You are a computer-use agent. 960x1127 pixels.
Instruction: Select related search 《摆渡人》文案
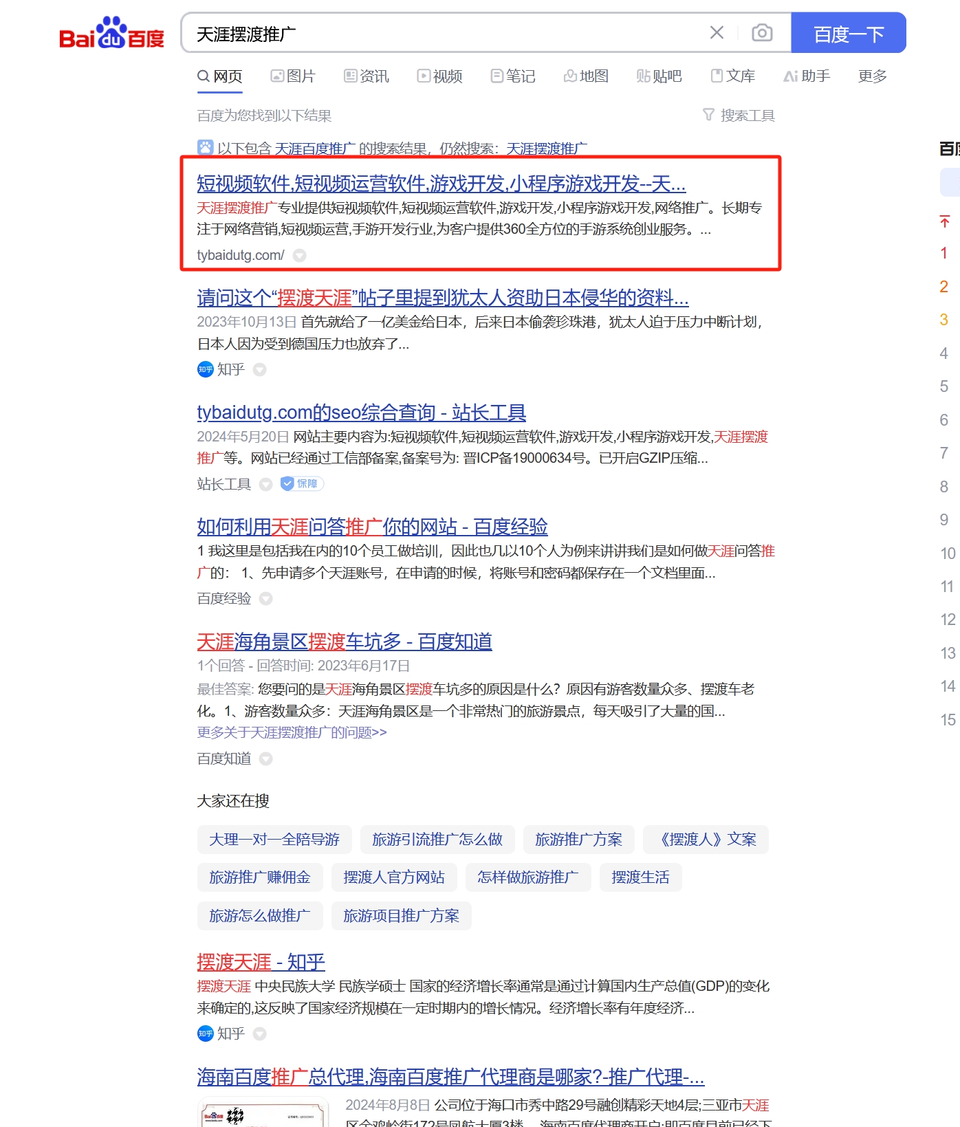tap(706, 840)
